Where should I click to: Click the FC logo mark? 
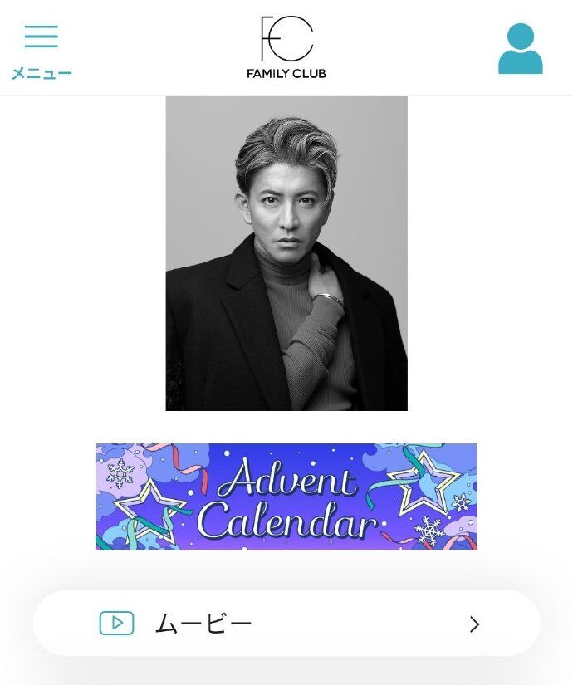(x=286, y=38)
